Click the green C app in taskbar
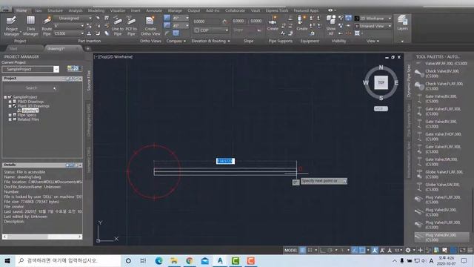This screenshot has width=474, height=267. click(x=236, y=260)
